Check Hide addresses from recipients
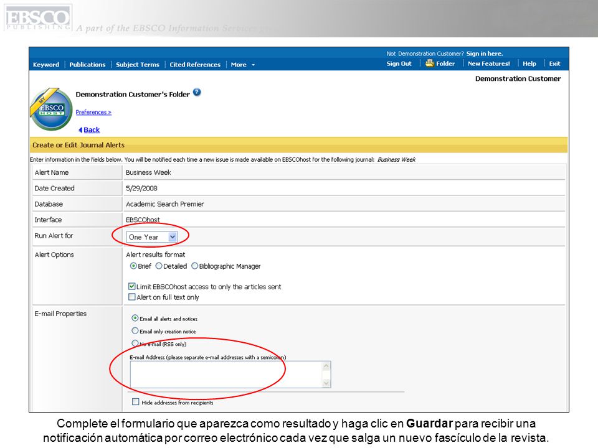This screenshot has width=598, height=448. click(135, 401)
